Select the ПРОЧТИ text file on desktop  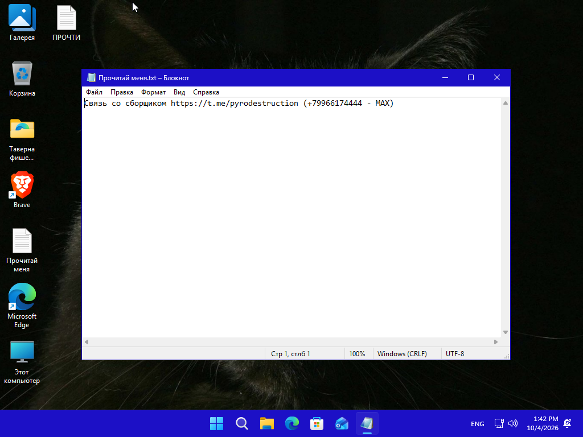[66, 22]
